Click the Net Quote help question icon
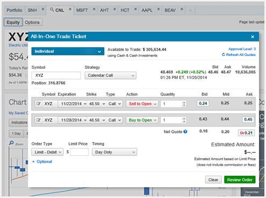Image resolution: width=266 pixels, height=198 pixels. (185, 132)
